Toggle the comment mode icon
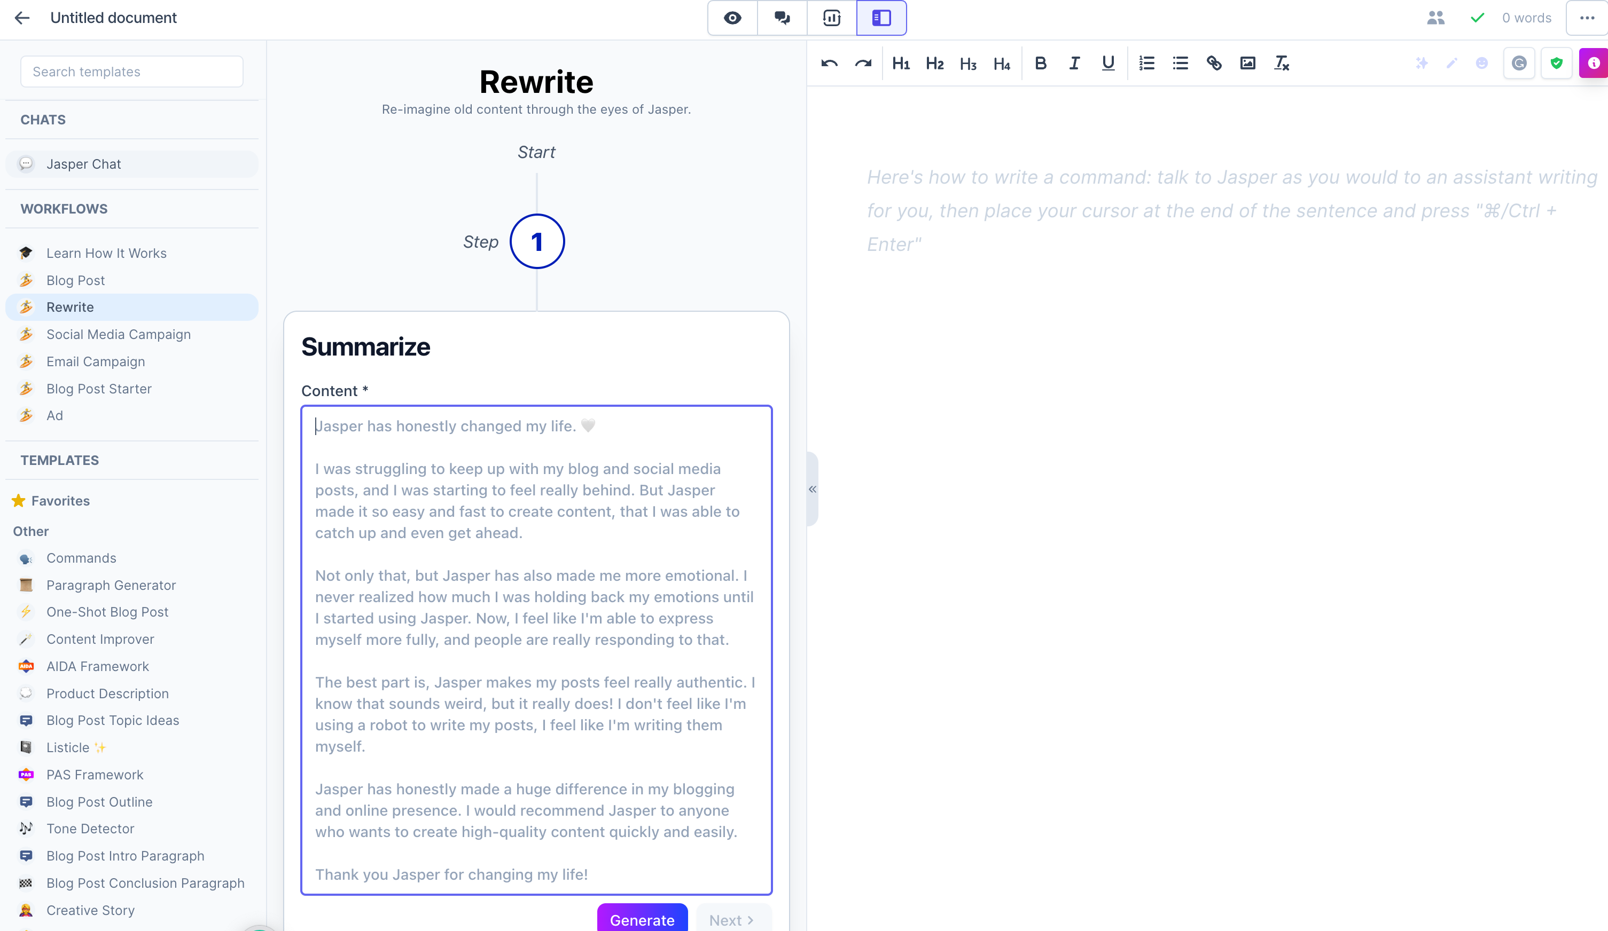Viewport: 1608px width, 931px height. [782, 18]
